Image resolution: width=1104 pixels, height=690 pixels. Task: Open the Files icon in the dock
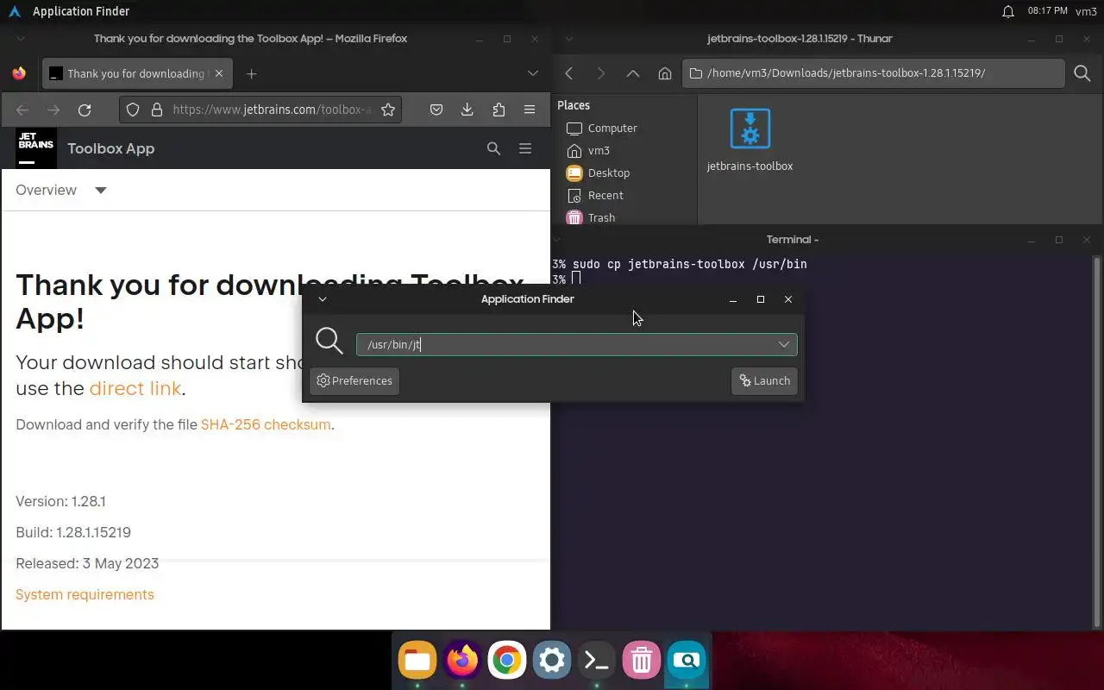click(x=417, y=661)
